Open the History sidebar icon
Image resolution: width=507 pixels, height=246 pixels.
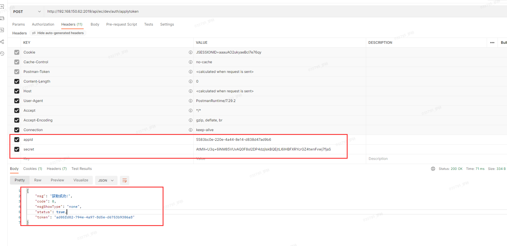pyautogui.click(x=2, y=53)
